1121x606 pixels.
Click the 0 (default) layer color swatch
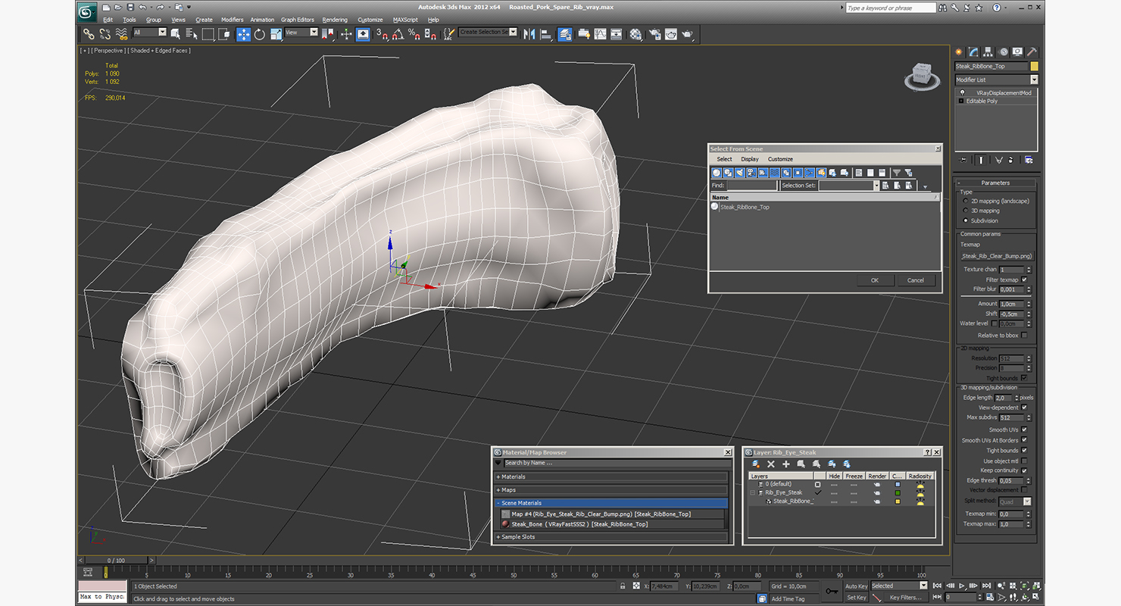[898, 484]
